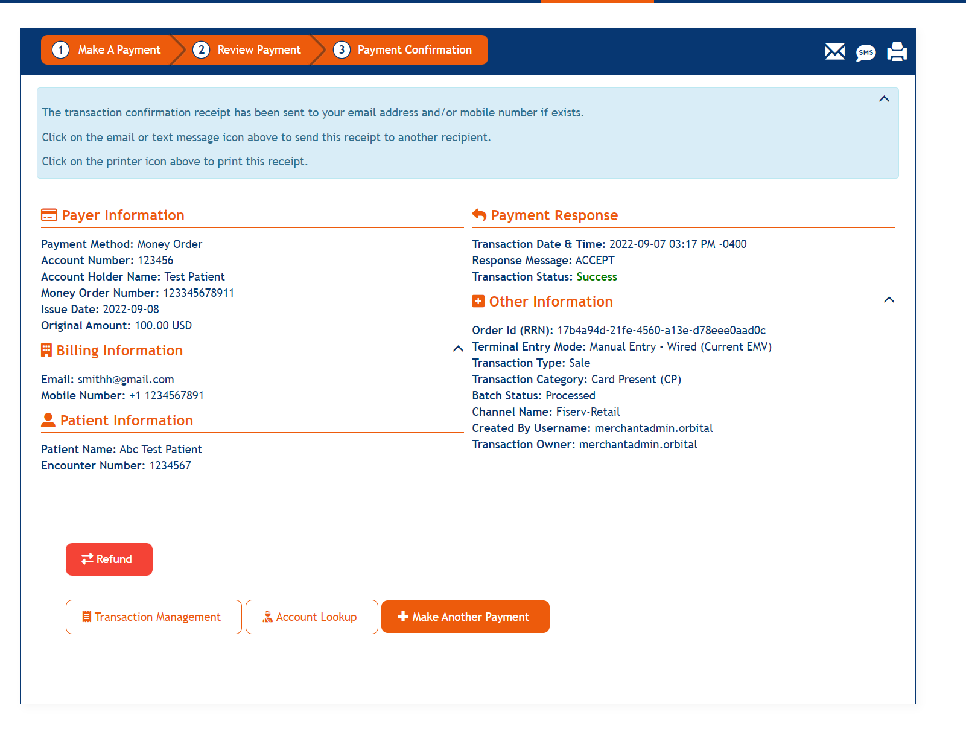Image resolution: width=966 pixels, height=750 pixels.
Task: Collapse the transaction confirmation notice banner
Action: click(x=884, y=99)
